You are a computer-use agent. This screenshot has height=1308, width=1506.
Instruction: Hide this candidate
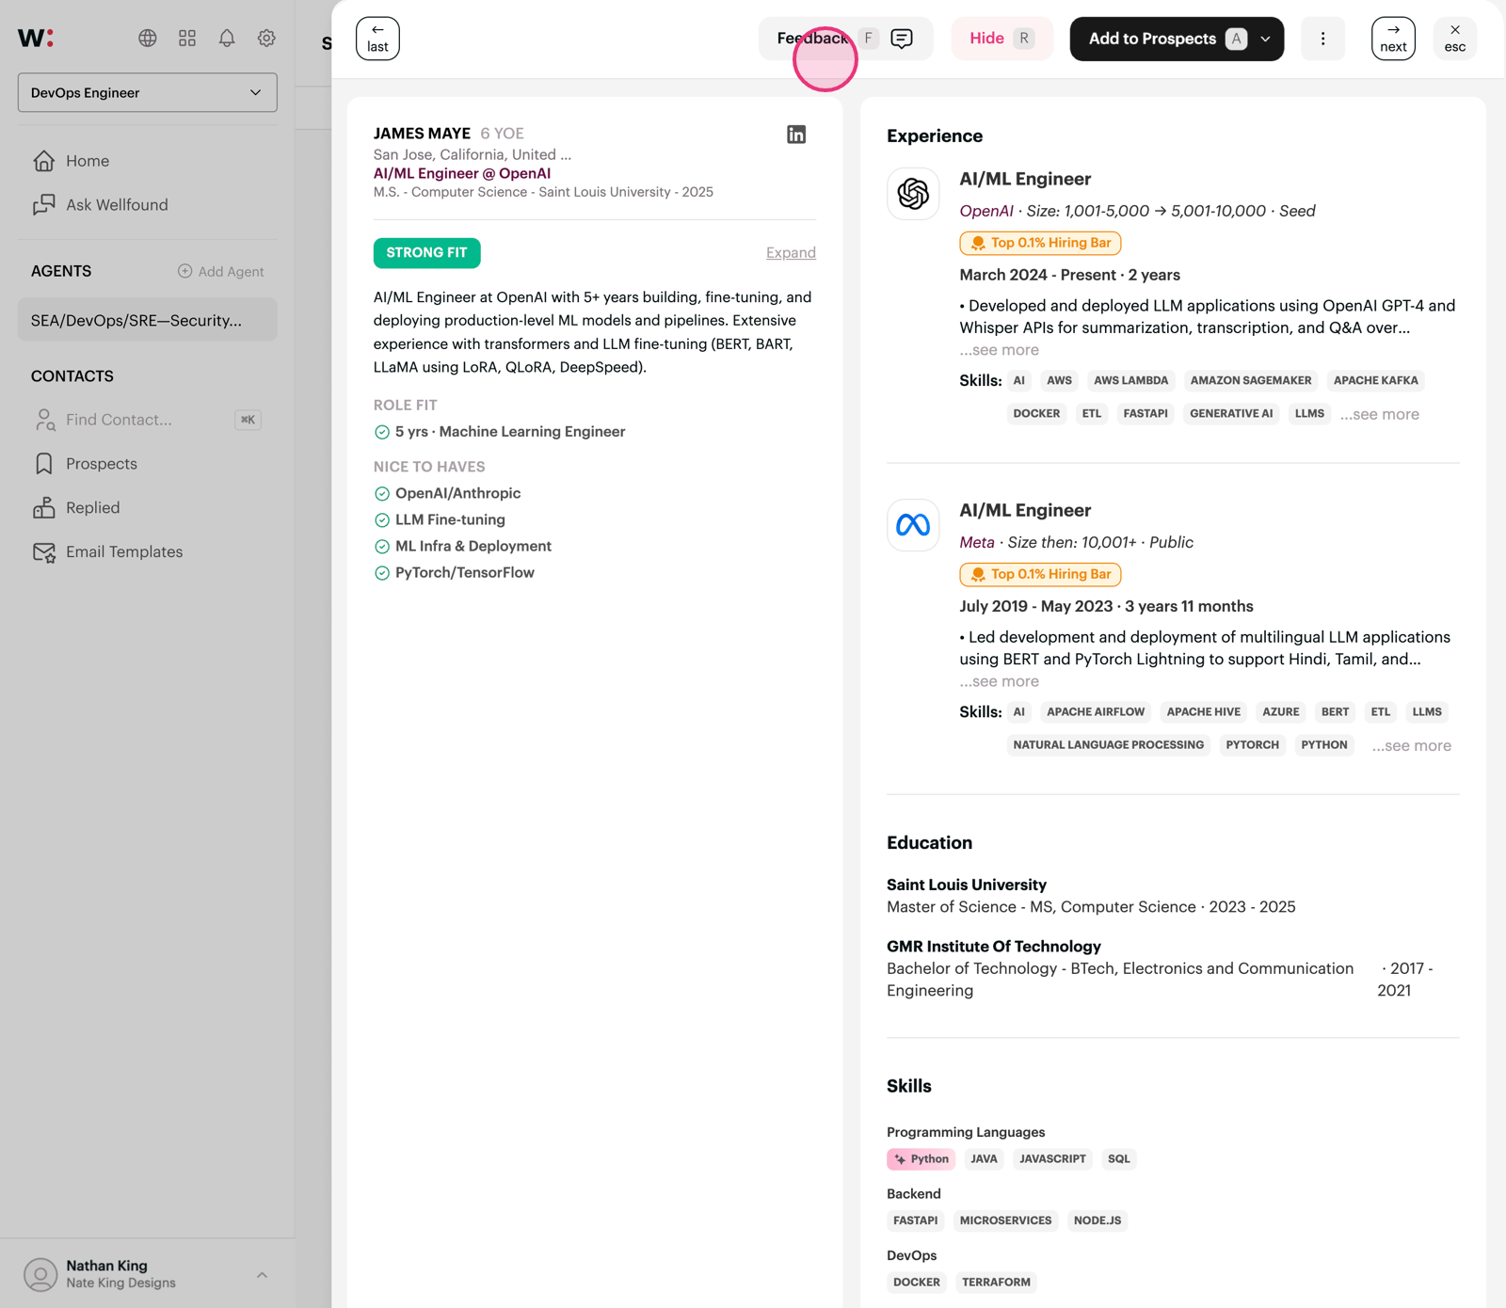[x=1001, y=39]
